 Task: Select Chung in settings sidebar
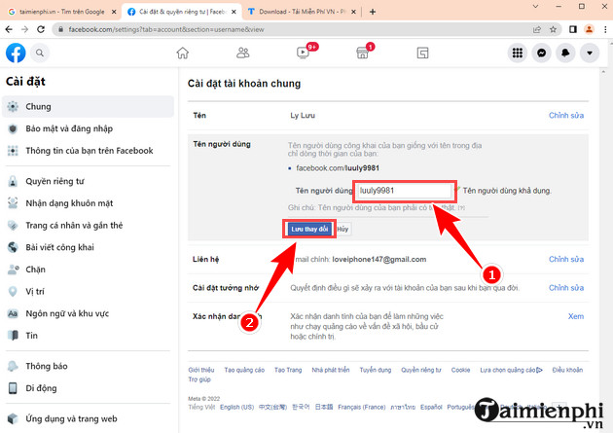pos(88,106)
